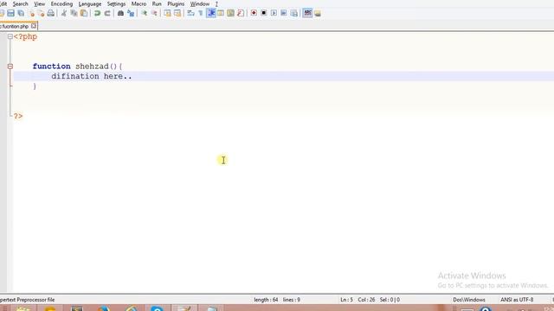The image size is (554, 311).
Task: Toggle Synchronize Vertical Scrolling icon
Action: (167, 14)
